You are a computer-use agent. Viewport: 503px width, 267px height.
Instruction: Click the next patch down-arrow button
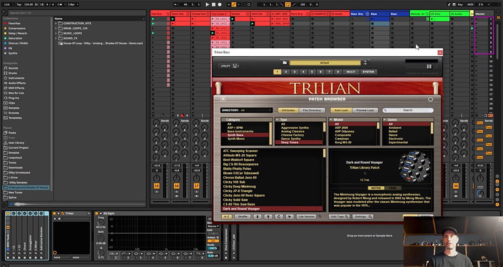point(257,217)
